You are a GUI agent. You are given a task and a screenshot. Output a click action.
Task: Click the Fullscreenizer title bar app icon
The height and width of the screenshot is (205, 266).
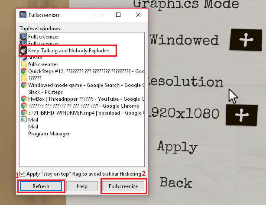[x=23, y=15]
